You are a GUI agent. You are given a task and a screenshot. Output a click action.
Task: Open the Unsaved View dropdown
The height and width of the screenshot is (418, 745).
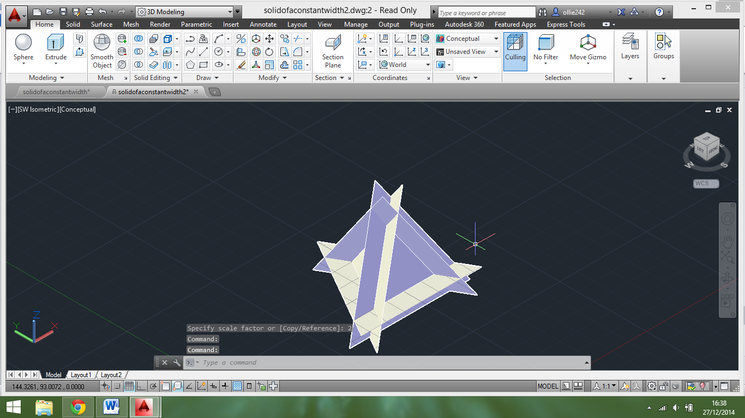467,52
